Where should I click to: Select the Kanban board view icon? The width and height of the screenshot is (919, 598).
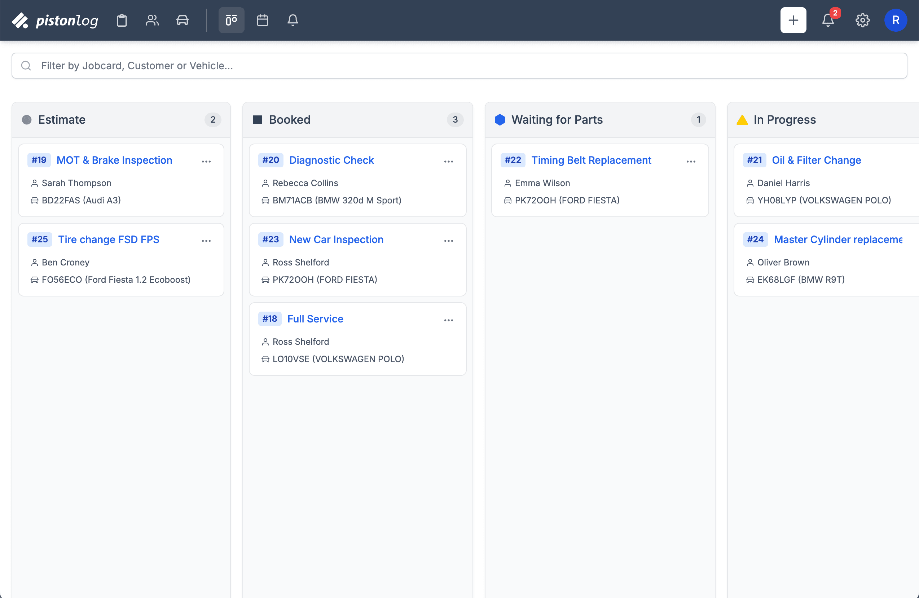tap(231, 20)
